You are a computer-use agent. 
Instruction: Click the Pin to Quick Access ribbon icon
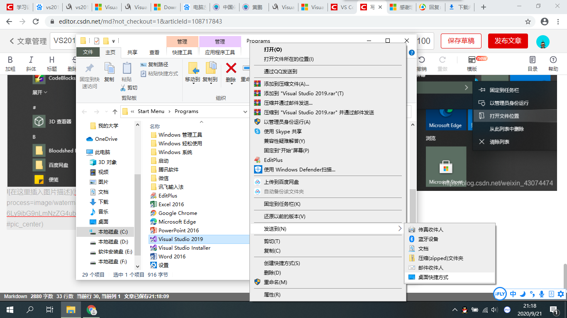coord(89,75)
